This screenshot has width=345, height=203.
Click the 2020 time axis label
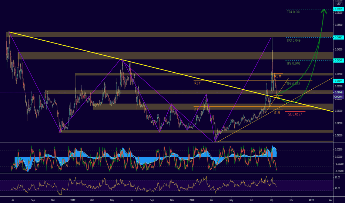[192, 200]
